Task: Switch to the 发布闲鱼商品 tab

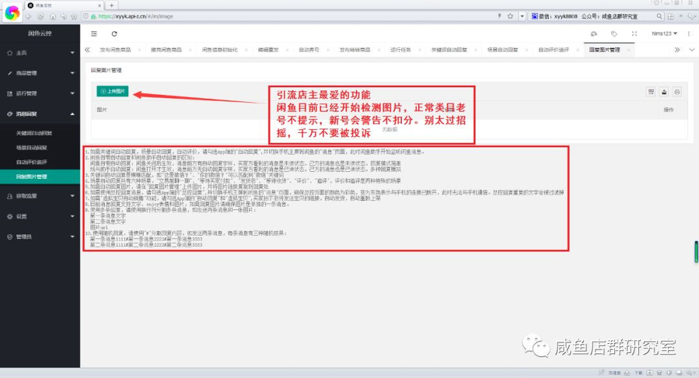Action: point(115,50)
